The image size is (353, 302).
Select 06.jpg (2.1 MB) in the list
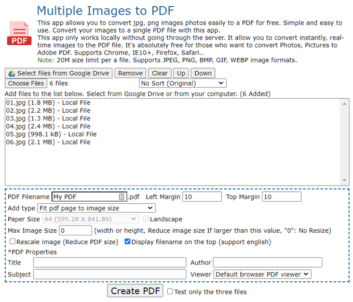[48, 142]
